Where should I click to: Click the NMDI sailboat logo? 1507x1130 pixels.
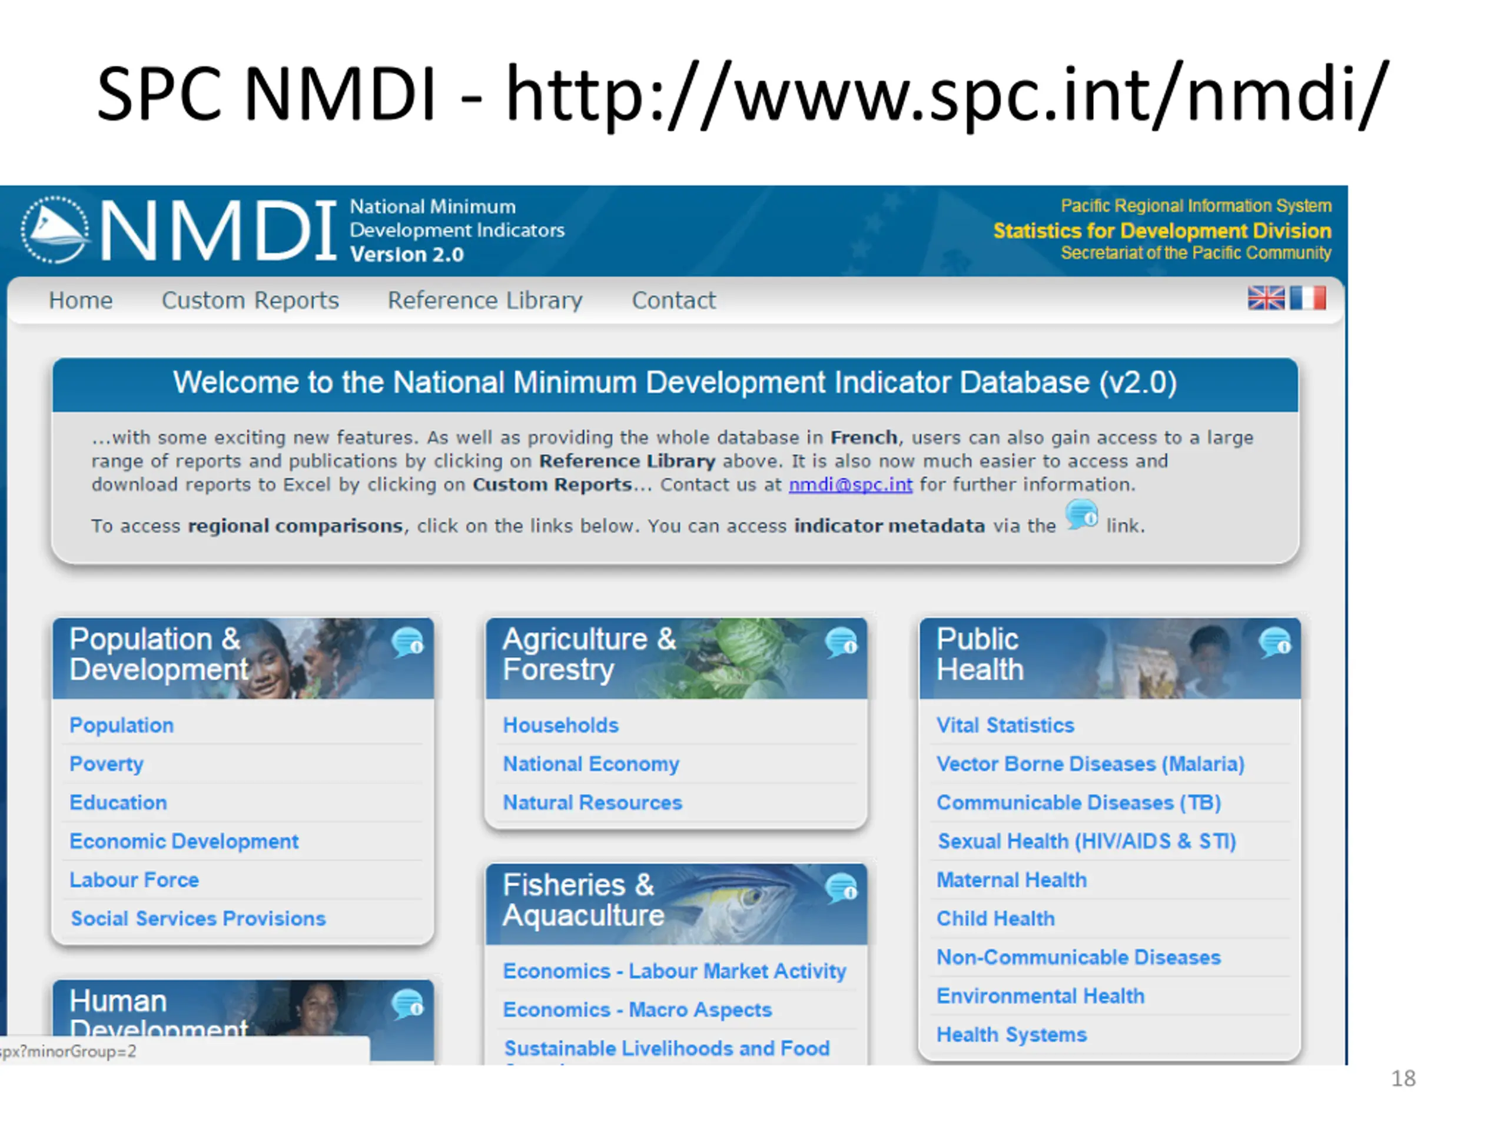pyautogui.click(x=55, y=230)
